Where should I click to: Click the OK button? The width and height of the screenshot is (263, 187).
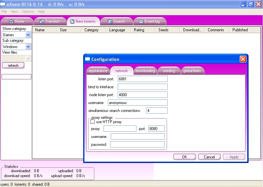click(x=185, y=157)
